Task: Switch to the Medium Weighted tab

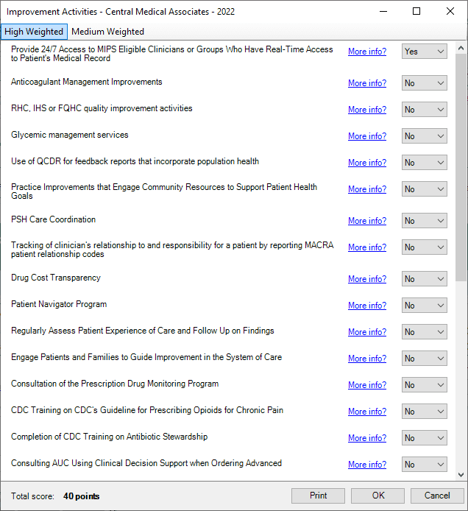Action: 107,32
